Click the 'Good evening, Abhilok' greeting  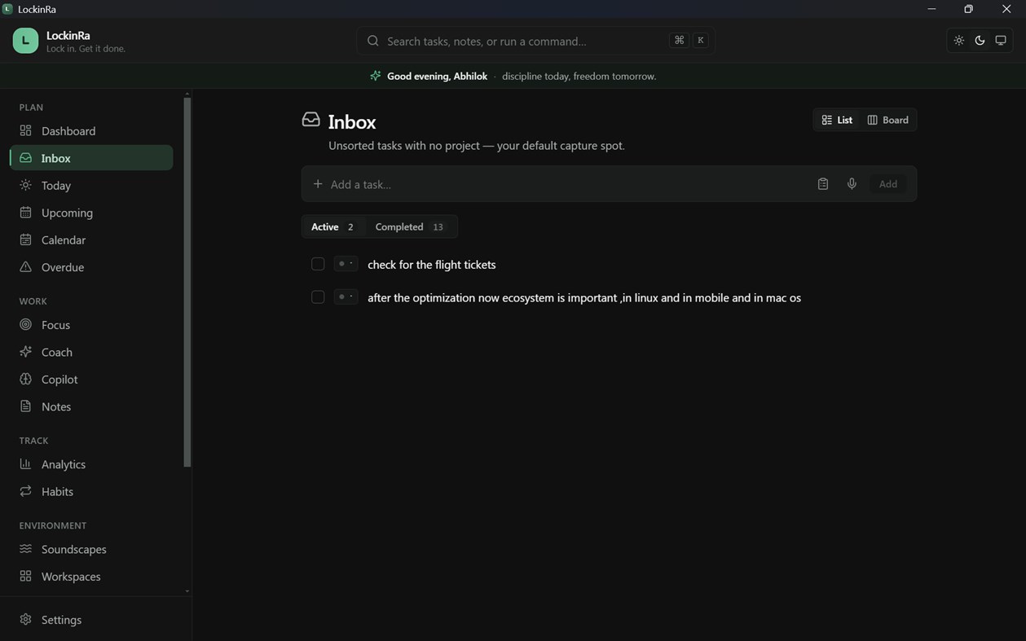pos(437,76)
